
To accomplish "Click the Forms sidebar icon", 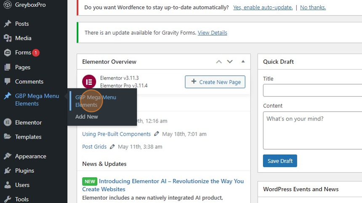I will 8,53.
